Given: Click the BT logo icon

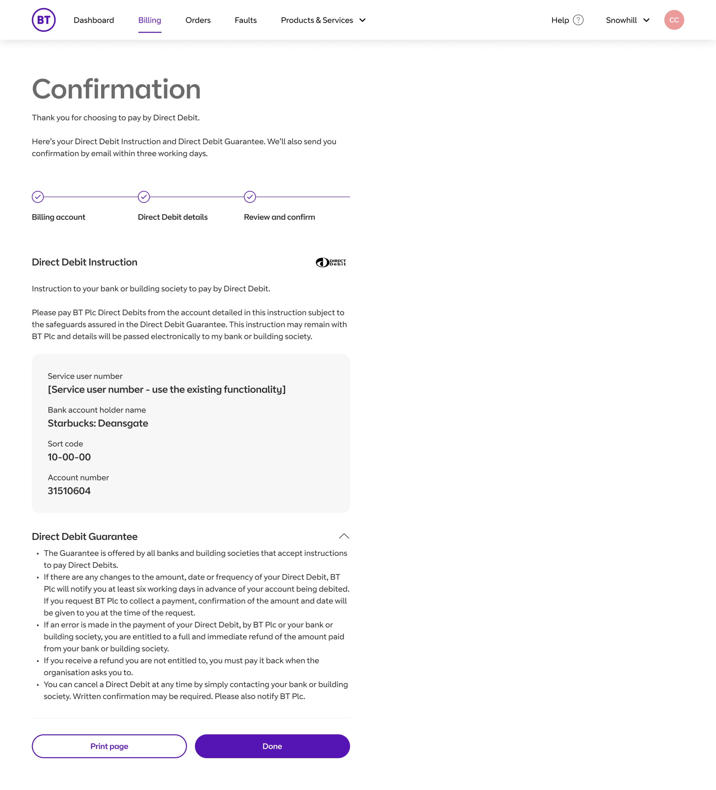Looking at the screenshot, I should [x=44, y=20].
